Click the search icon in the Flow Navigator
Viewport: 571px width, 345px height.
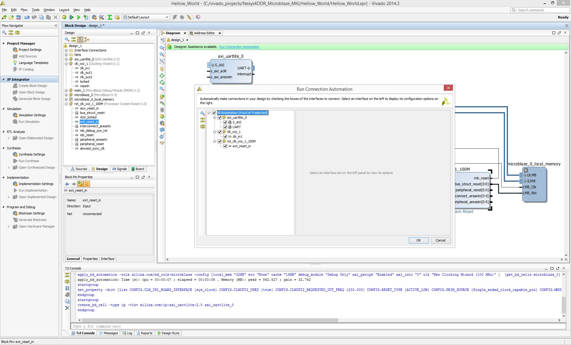click(x=4, y=33)
